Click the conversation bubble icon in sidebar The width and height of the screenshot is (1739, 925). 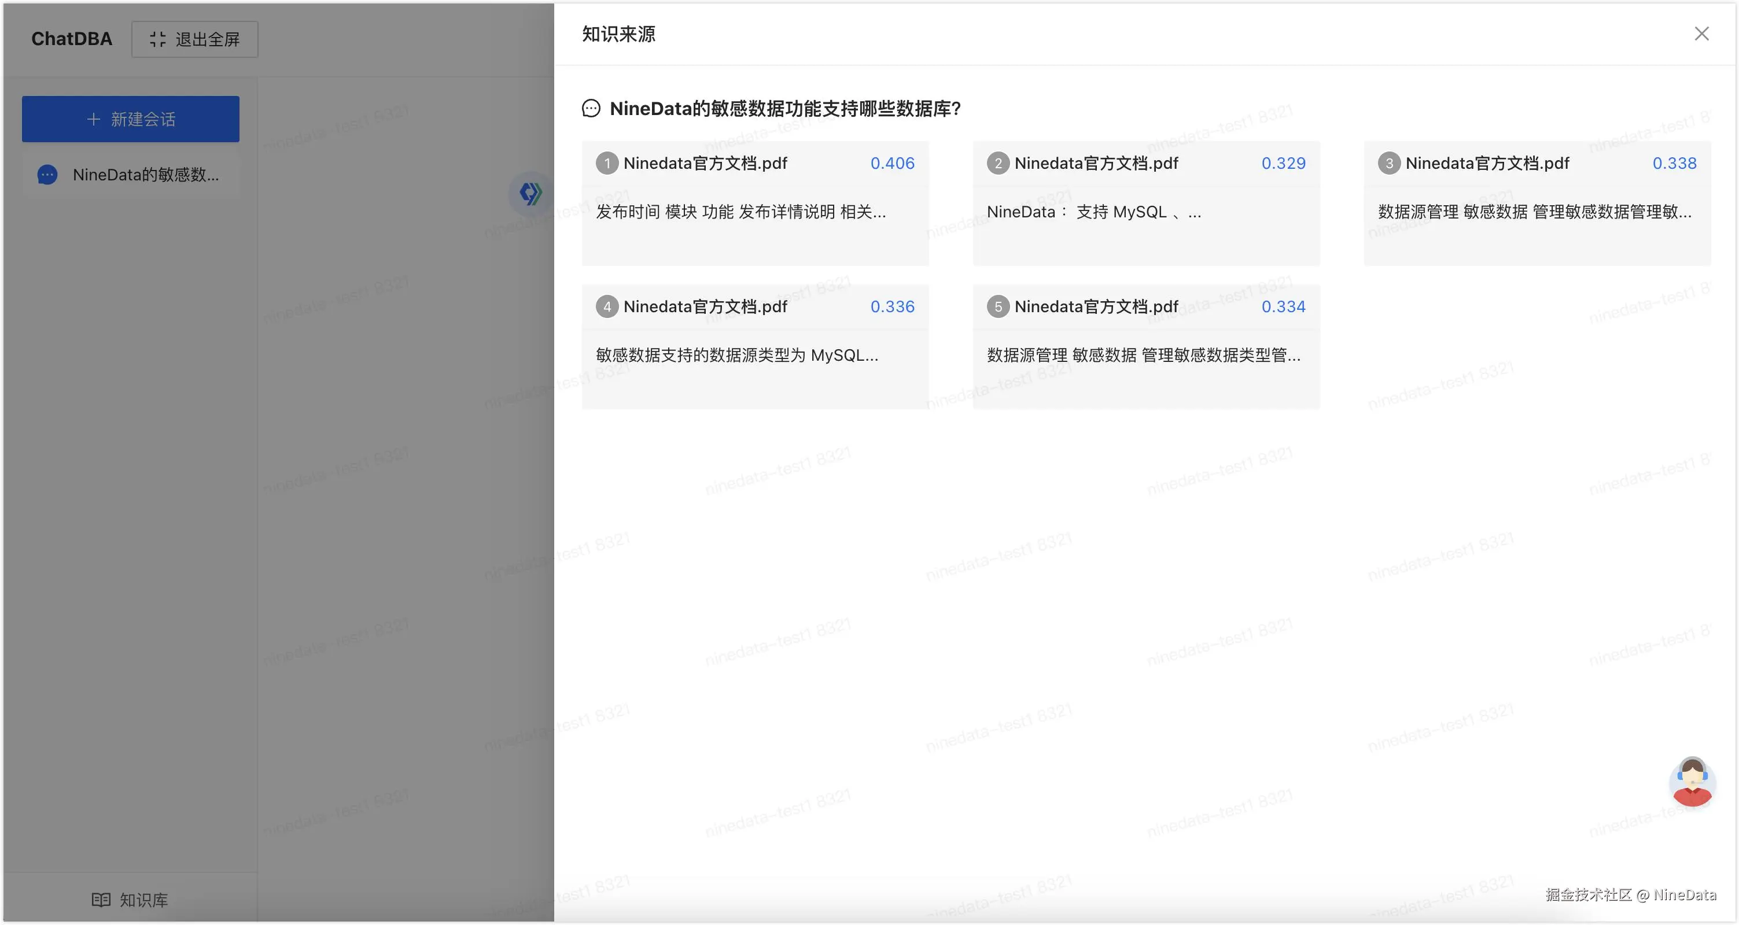click(x=47, y=175)
